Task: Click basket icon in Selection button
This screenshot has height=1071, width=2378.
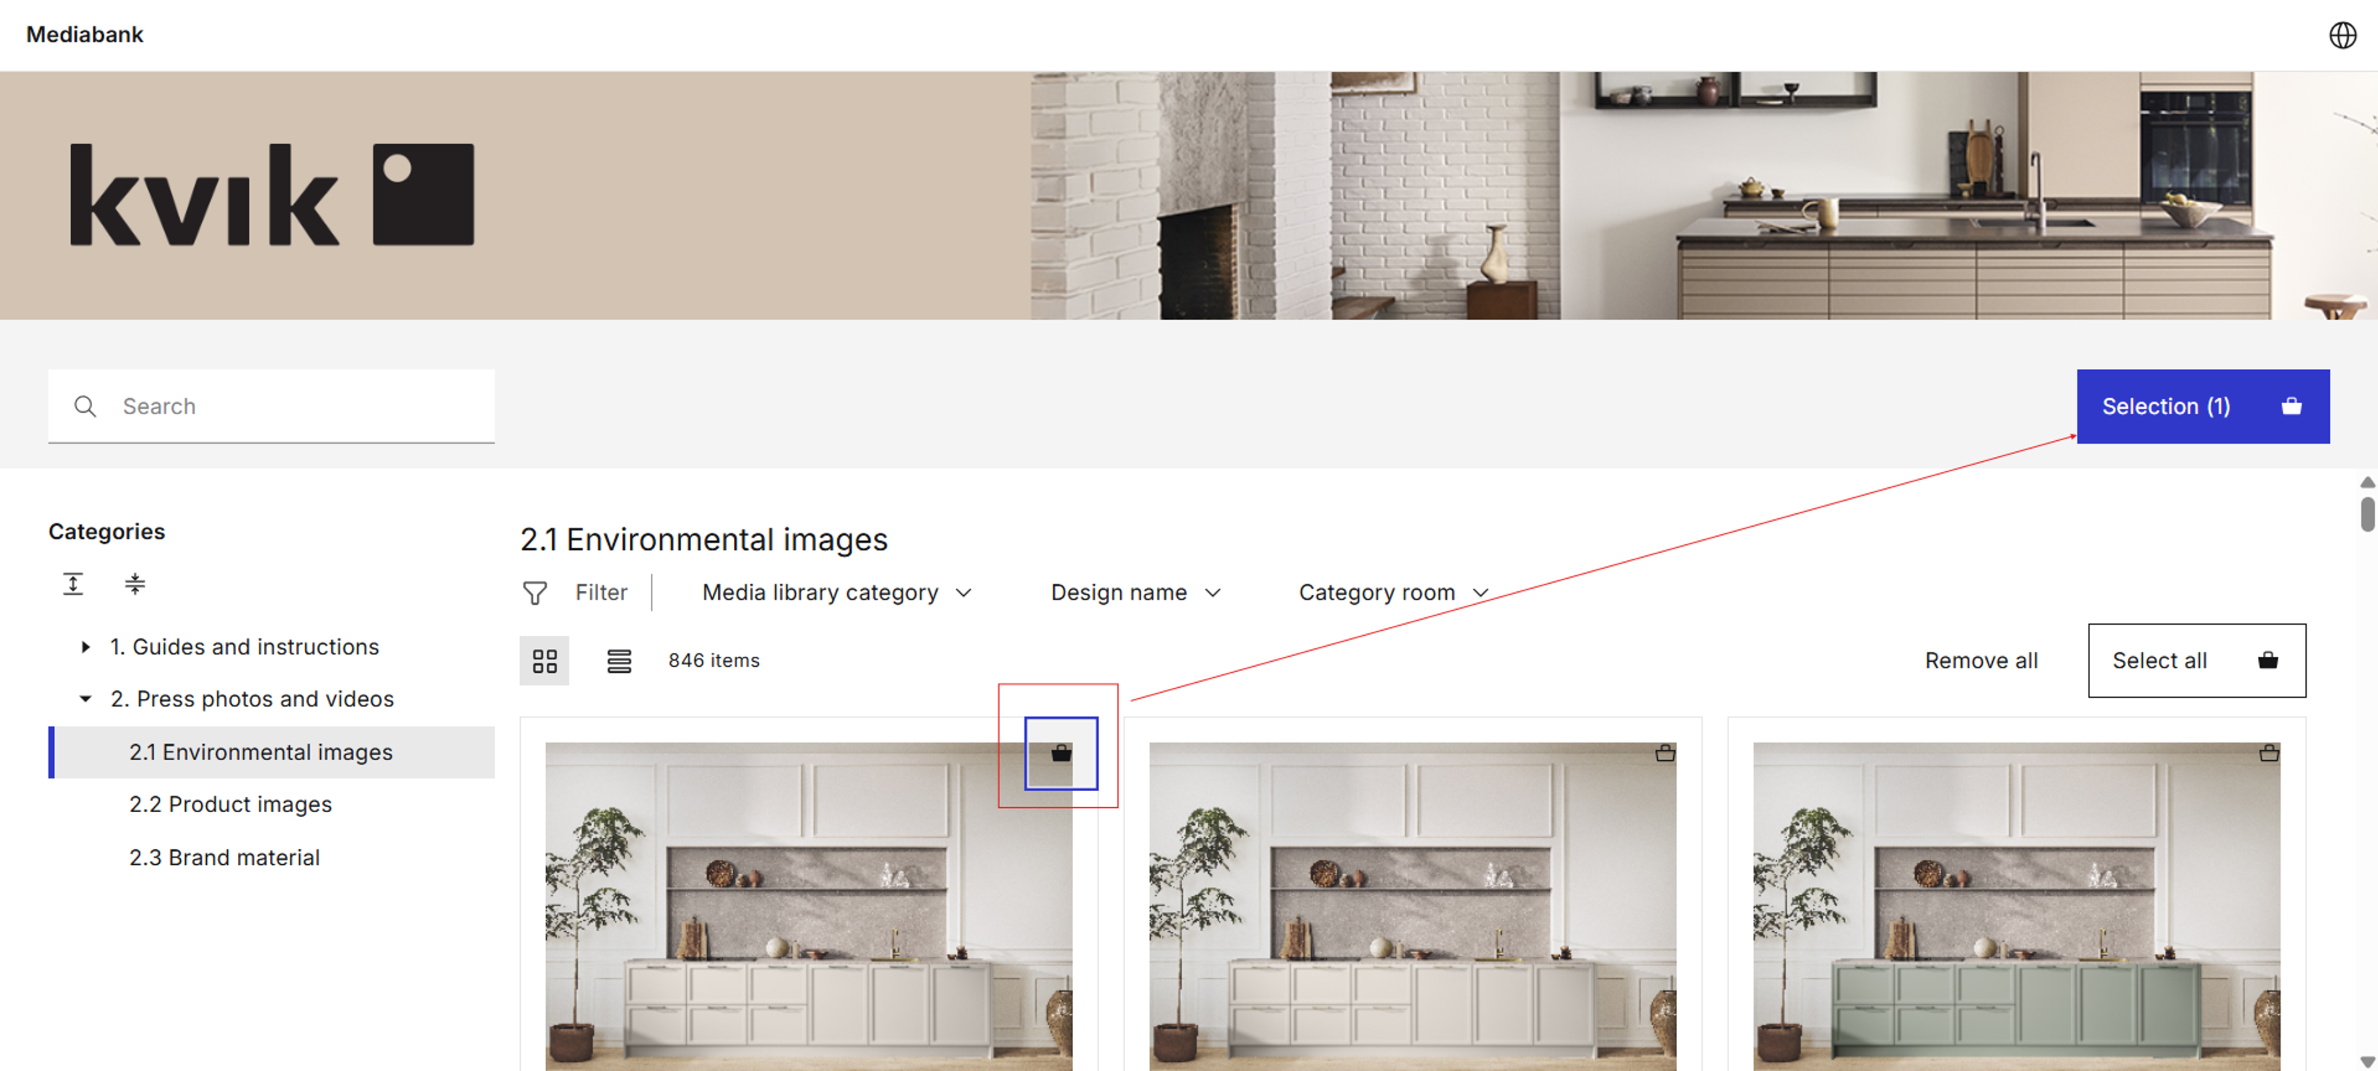Action: 2290,406
